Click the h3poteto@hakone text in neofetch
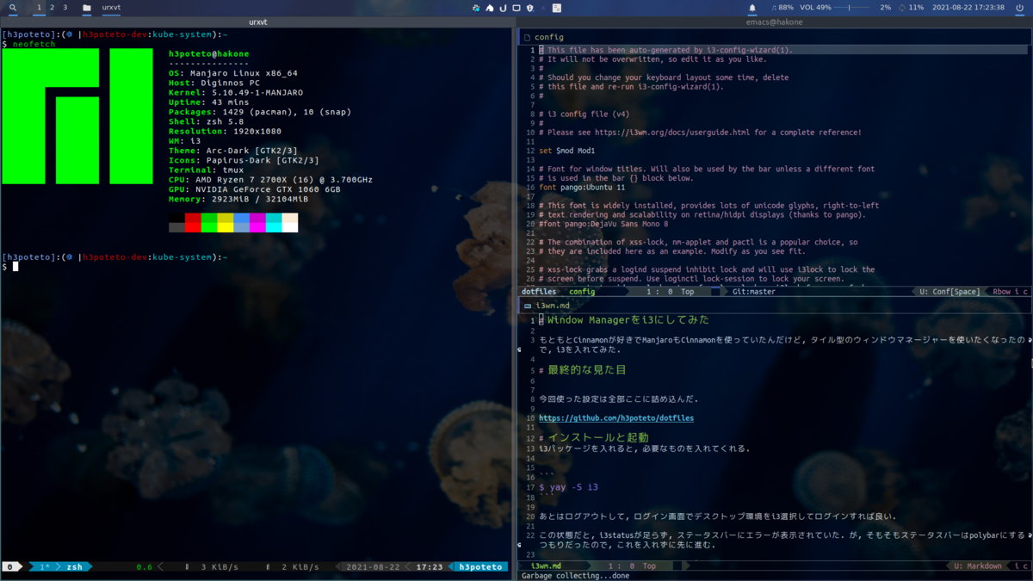 click(208, 54)
